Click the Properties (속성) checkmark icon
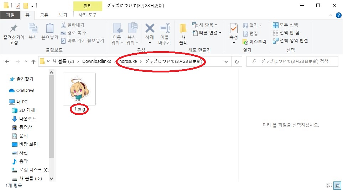 (234, 28)
